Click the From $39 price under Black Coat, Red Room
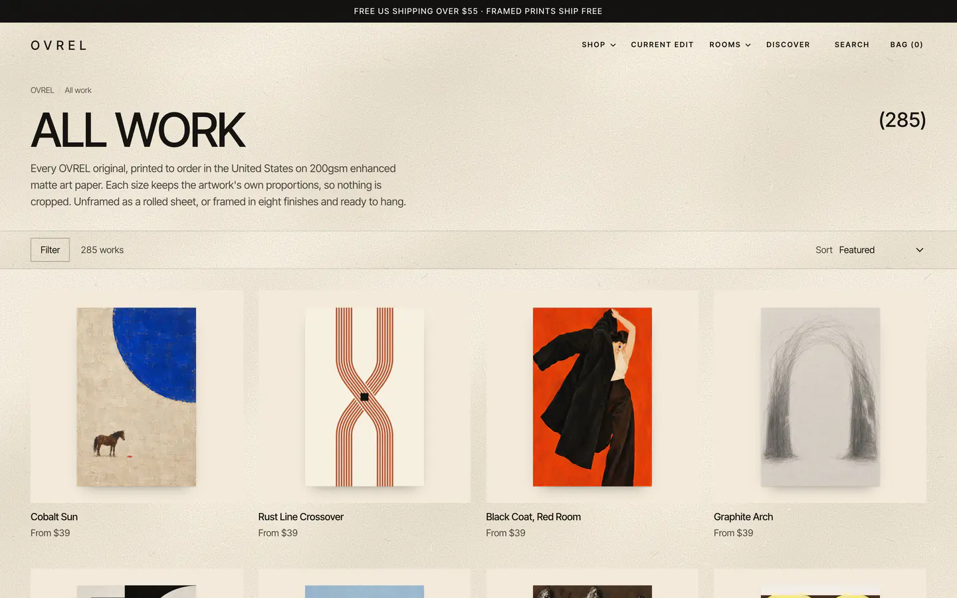Viewport: 957px width, 598px height. (x=505, y=533)
